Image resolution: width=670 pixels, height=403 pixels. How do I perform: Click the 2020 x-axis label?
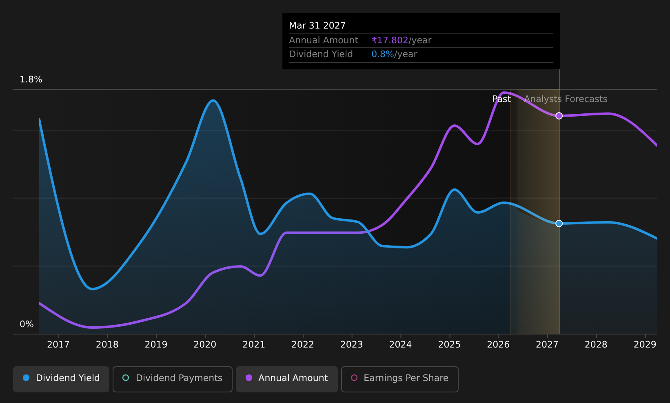click(205, 345)
